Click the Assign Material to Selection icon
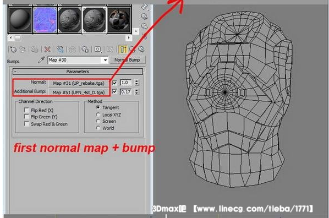The image size is (329, 218). coord(35,50)
